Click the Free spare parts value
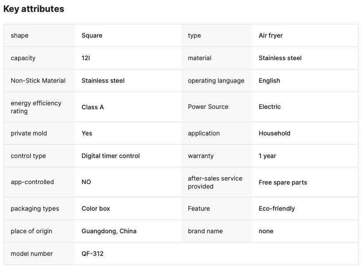 283,182
